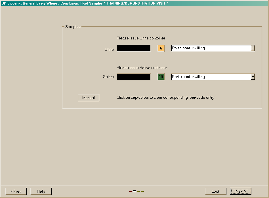The height and width of the screenshot is (198, 269).
Task: Open the Urine status dropdown arrow
Action: click(253, 48)
